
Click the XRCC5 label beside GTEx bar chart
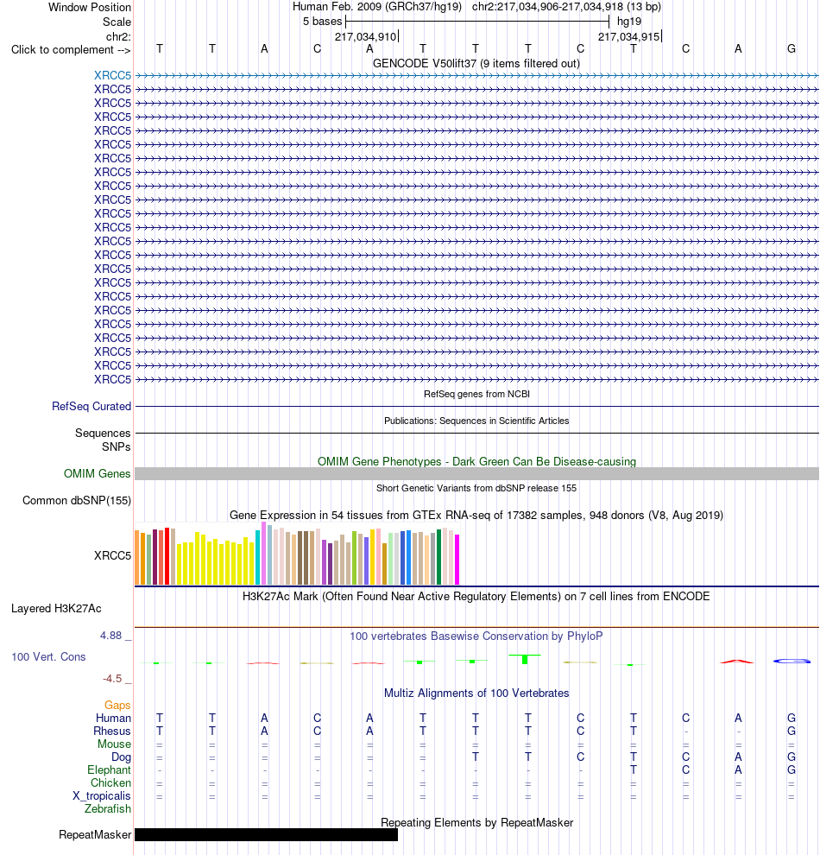[112, 555]
